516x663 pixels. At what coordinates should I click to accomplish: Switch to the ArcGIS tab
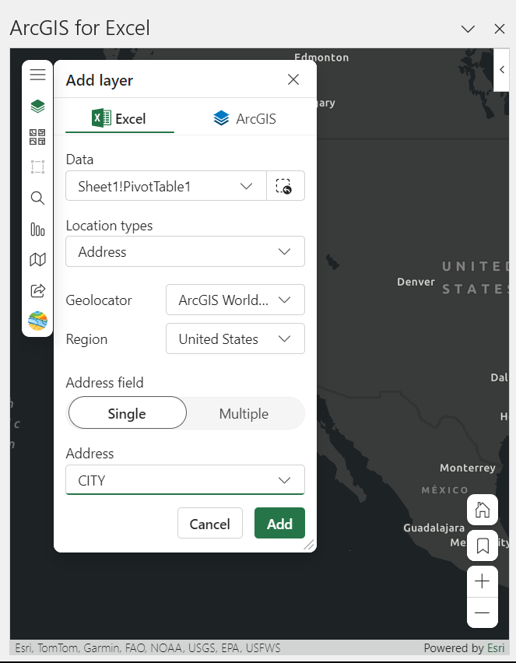click(244, 119)
